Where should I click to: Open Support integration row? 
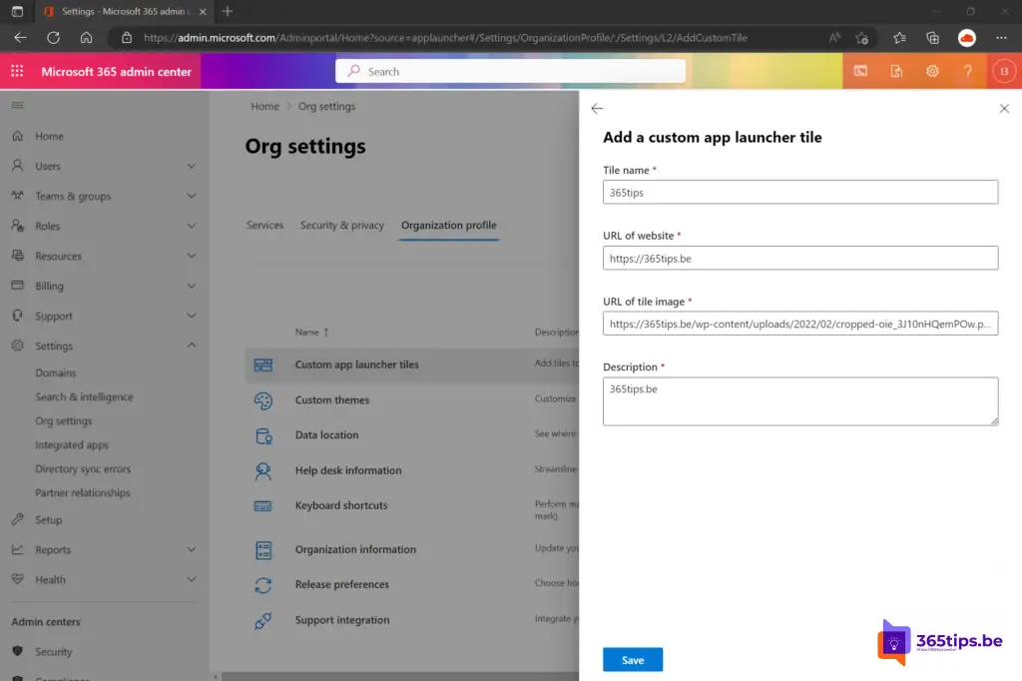[x=414, y=620]
